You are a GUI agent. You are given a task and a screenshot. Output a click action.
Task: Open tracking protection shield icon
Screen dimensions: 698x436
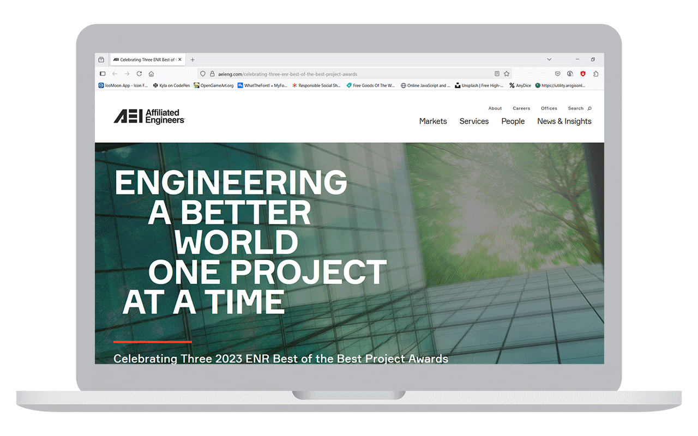[203, 74]
